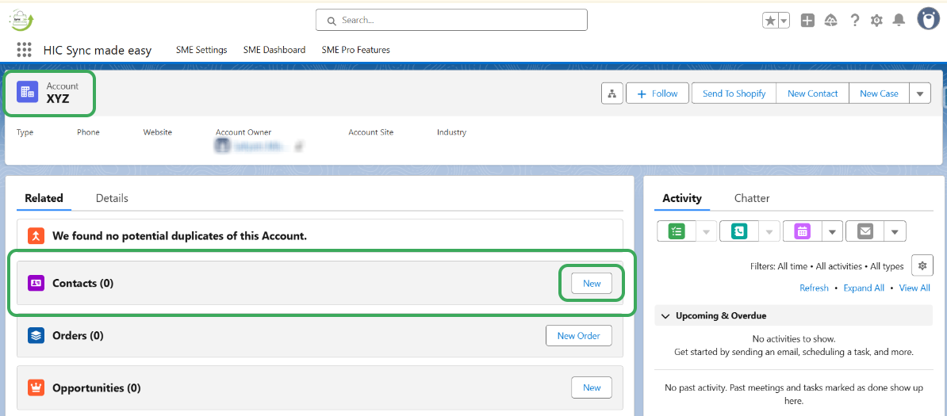The width and height of the screenshot is (947, 416).
Task: Click the New Case button
Action: pos(879,94)
